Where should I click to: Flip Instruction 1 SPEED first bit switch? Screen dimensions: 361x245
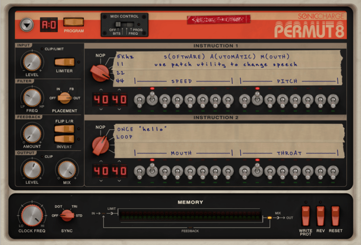click(139, 100)
